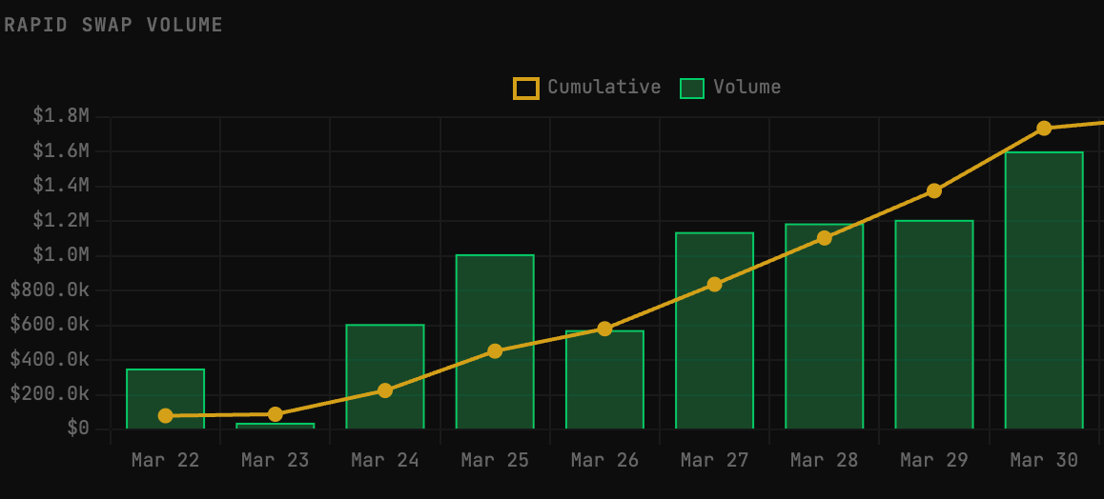Click the yellow Cumulative legend swatch
The width and height of the screenshot is (1104, 499).
[526, 88]
